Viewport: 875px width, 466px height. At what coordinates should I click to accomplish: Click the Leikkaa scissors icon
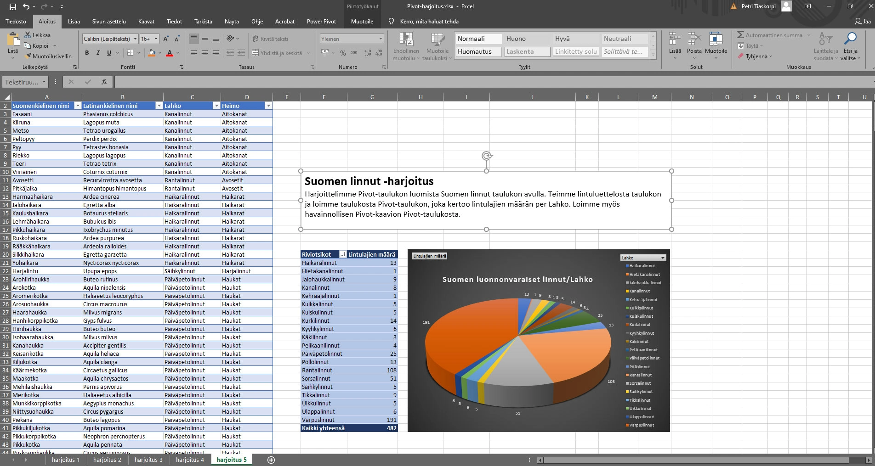[x=28, y=35]
